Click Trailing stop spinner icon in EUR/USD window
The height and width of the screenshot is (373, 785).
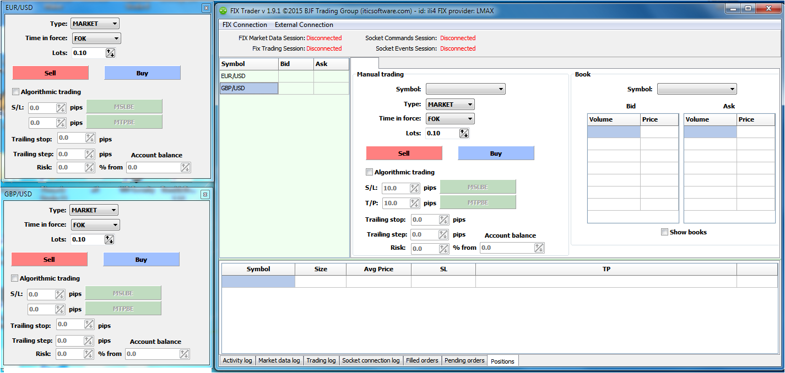point(90,138)
